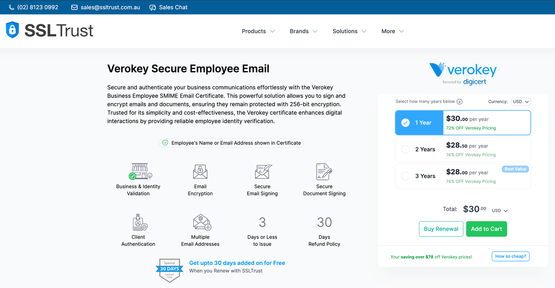Choose the 3 Years Best Value option
This screenshot has width=555, height=288.
405,176
